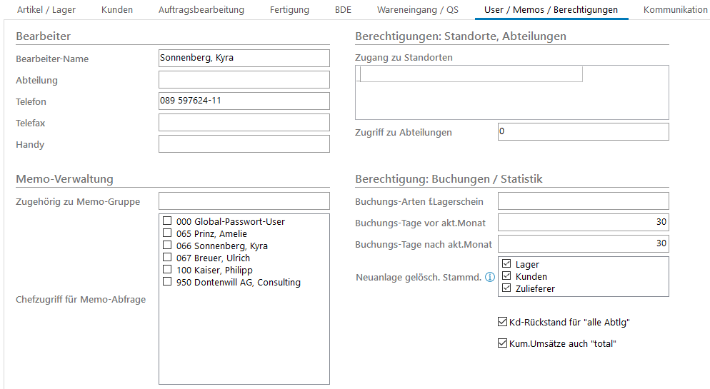Image resolution: width=710 pixels, height=389 pixels.
Task: Uncheck the Kunden checkbox
Action: click(x=506, y=276)
